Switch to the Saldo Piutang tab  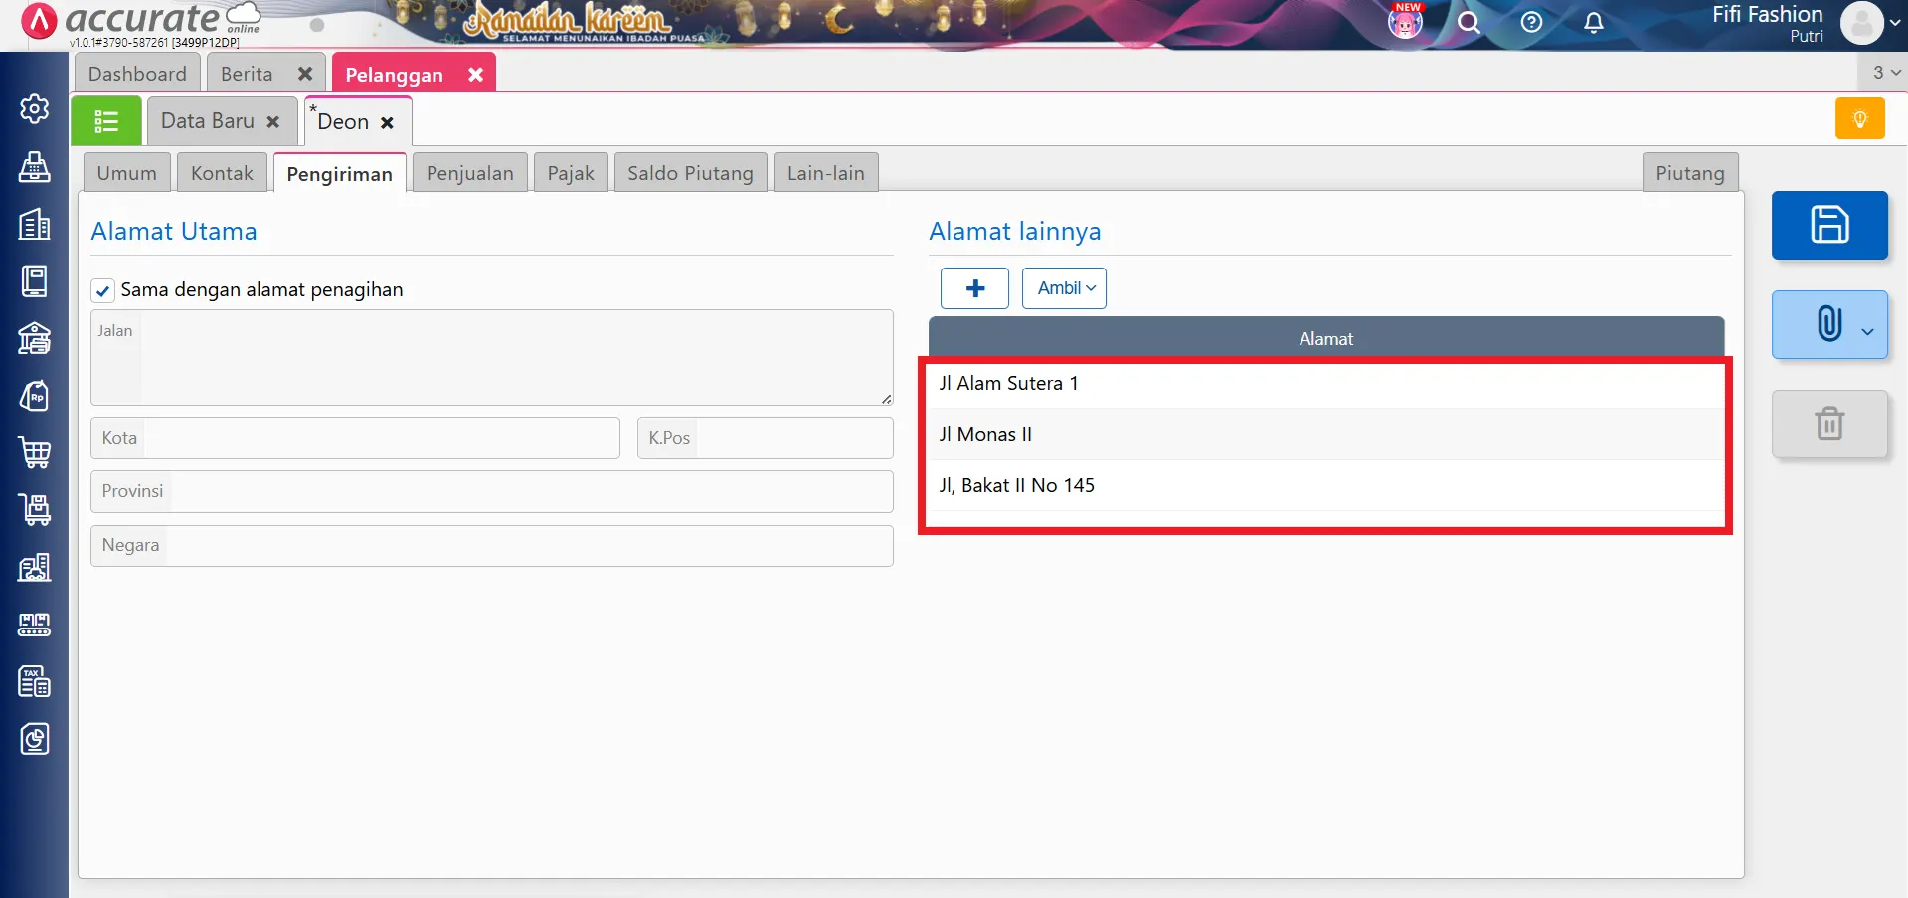690,173
